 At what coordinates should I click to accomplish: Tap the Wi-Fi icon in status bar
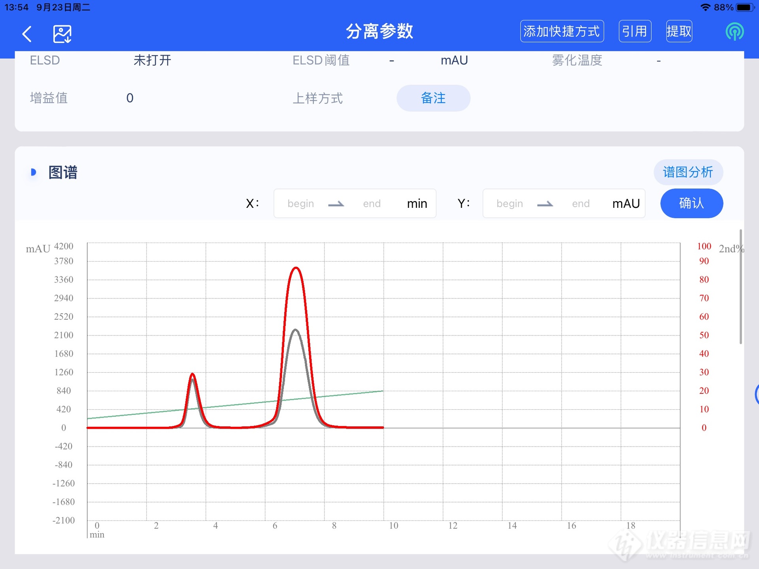pyautogui.click(x=705, y=8)
